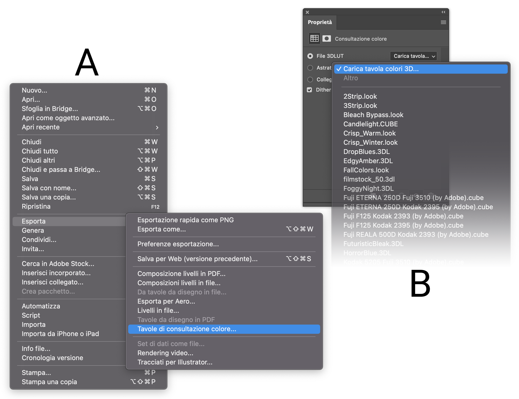Toggle the Dither checkbox
This screenshot has height=399, width=519.
click(309, 90)
